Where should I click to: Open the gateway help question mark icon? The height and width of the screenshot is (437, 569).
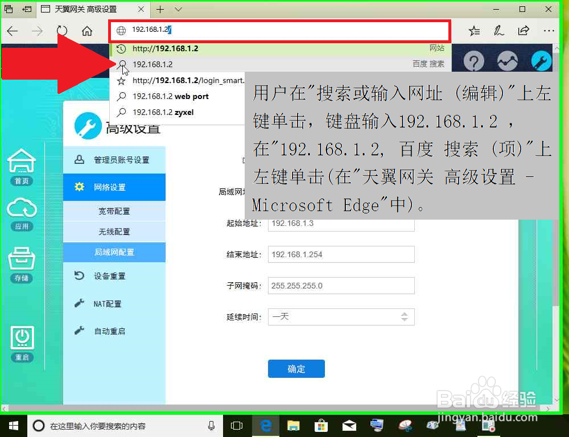[x=473, y=61]
